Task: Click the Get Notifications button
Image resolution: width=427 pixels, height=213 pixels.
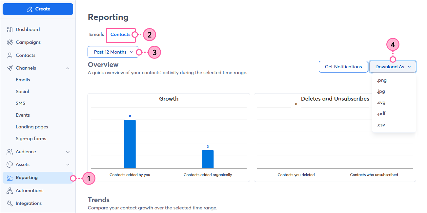Action: (x=343, y=66)
